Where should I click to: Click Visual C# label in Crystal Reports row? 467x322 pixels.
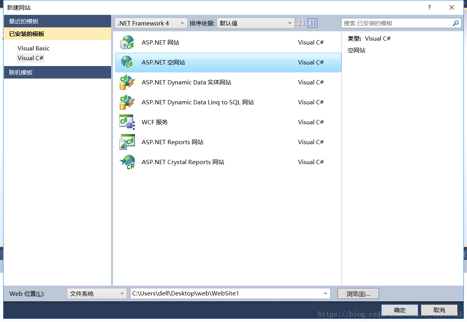(x=311, y=162)
